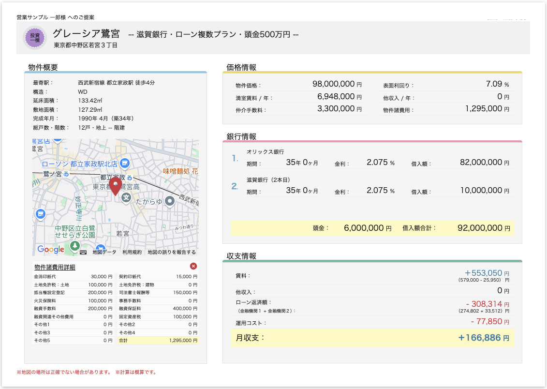Select the gray たからゆ map marker

click(x=170, y=201)
